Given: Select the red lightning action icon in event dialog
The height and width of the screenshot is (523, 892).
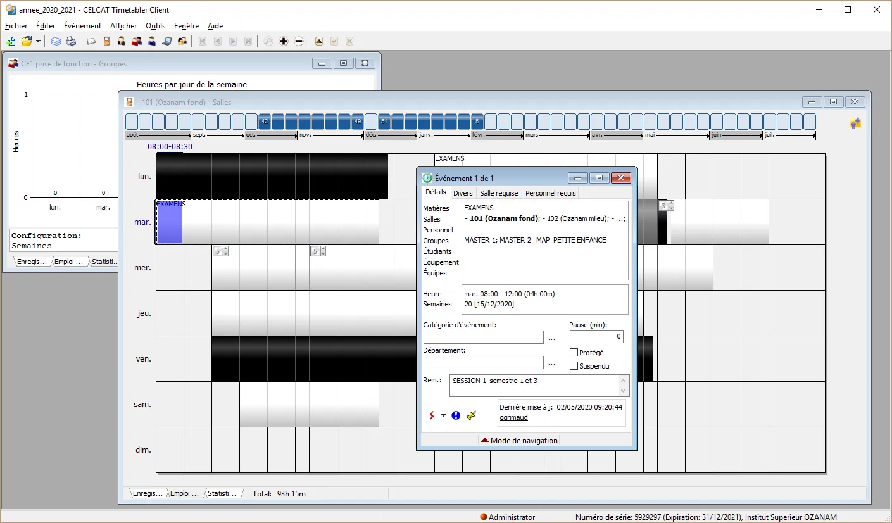Looking at the screenshot, I should [x=432, y=415].
